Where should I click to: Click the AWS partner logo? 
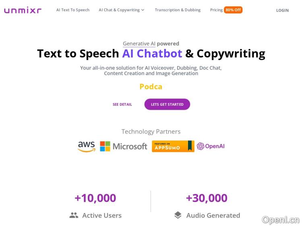click(x=87, y=146)
